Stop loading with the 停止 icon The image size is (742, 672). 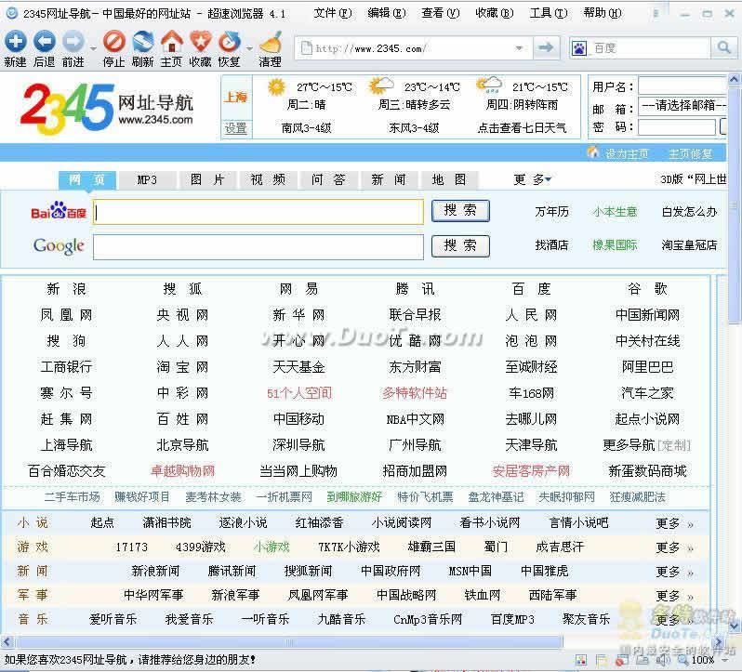tap(114, 42)
